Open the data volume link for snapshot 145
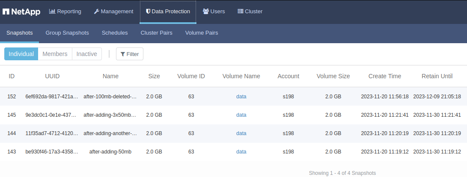 point(241,115)
